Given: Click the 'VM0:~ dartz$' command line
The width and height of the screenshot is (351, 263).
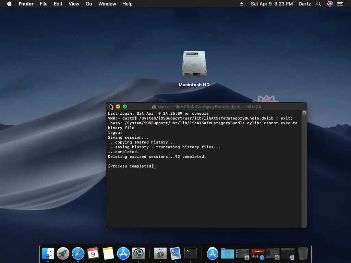Looking at the screenshot, I should click(x=200, y=118).
